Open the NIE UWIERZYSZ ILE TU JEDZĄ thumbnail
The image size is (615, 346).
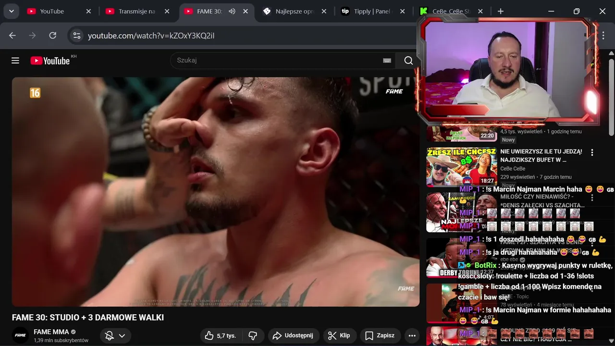pos(462,166)
